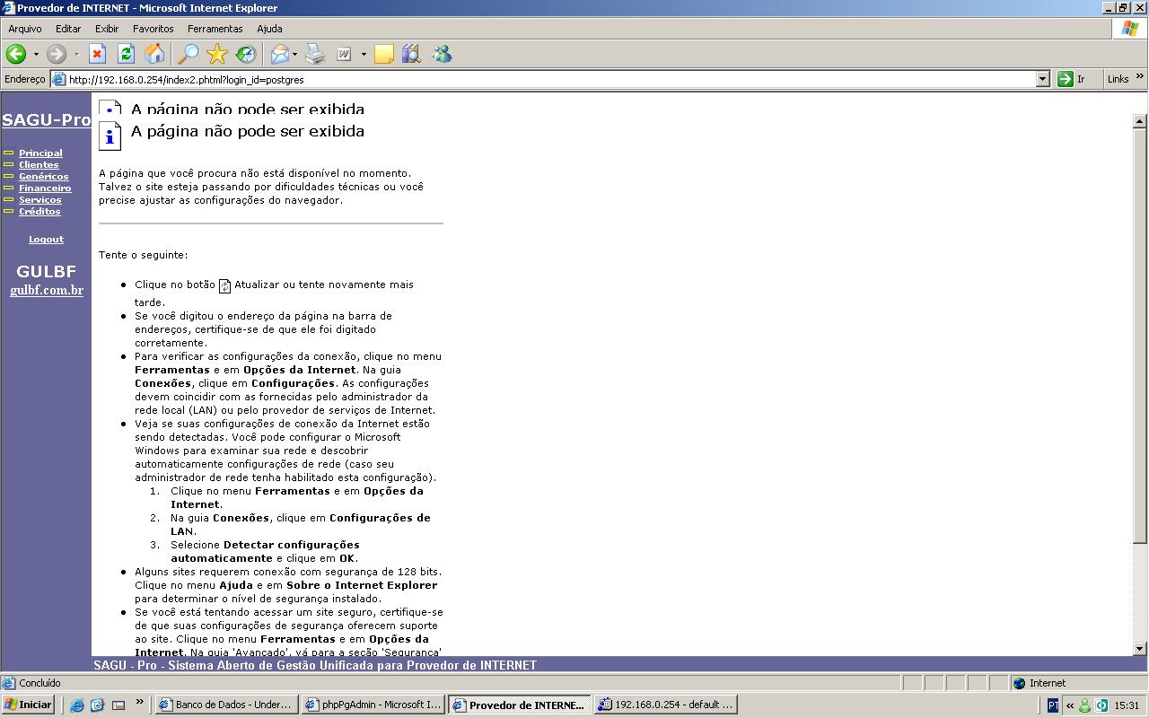Open the History panel
This screenshot has width=1149, height=718.
[245, 55]
